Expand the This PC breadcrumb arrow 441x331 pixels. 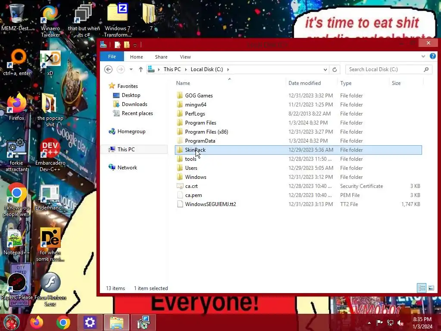[x=186, y=69]
